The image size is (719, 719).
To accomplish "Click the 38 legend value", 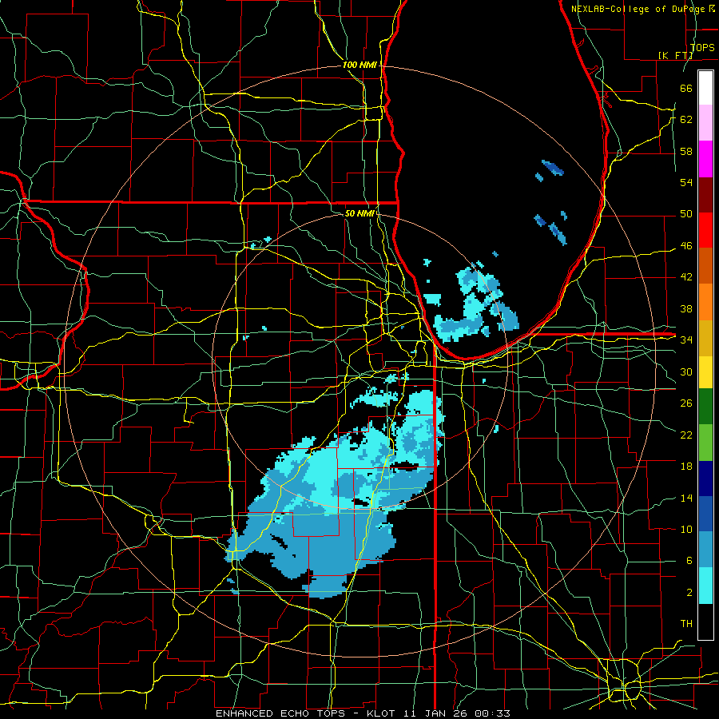I will [x=686, y=308].
